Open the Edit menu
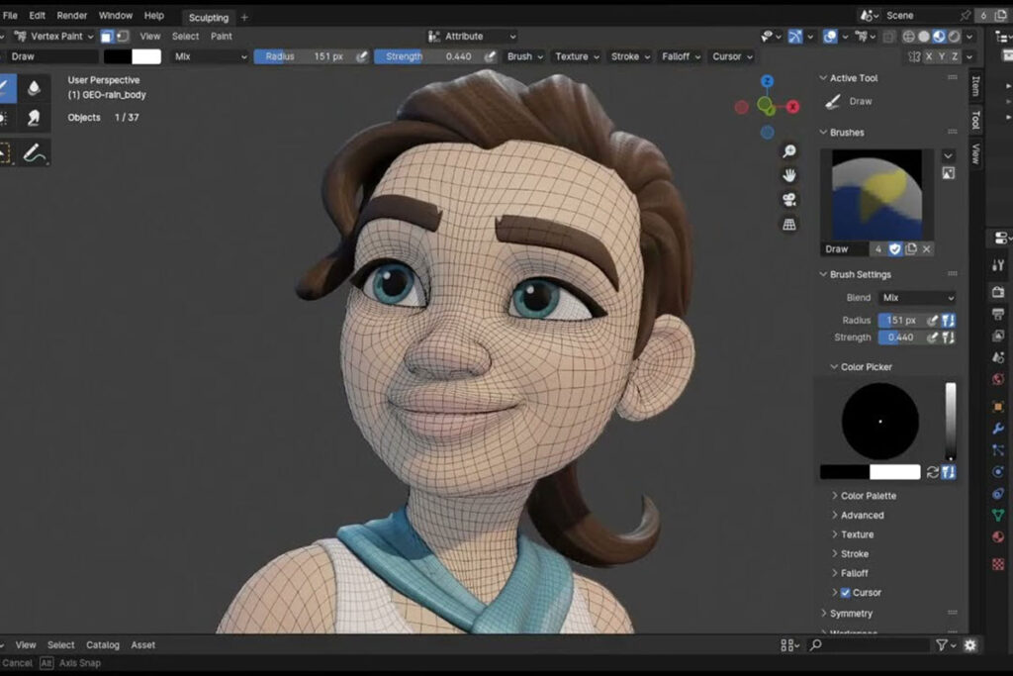Image resolution: width=1013 pixels, height=676 pixels. pyautogui.click(x=37, y=16)
